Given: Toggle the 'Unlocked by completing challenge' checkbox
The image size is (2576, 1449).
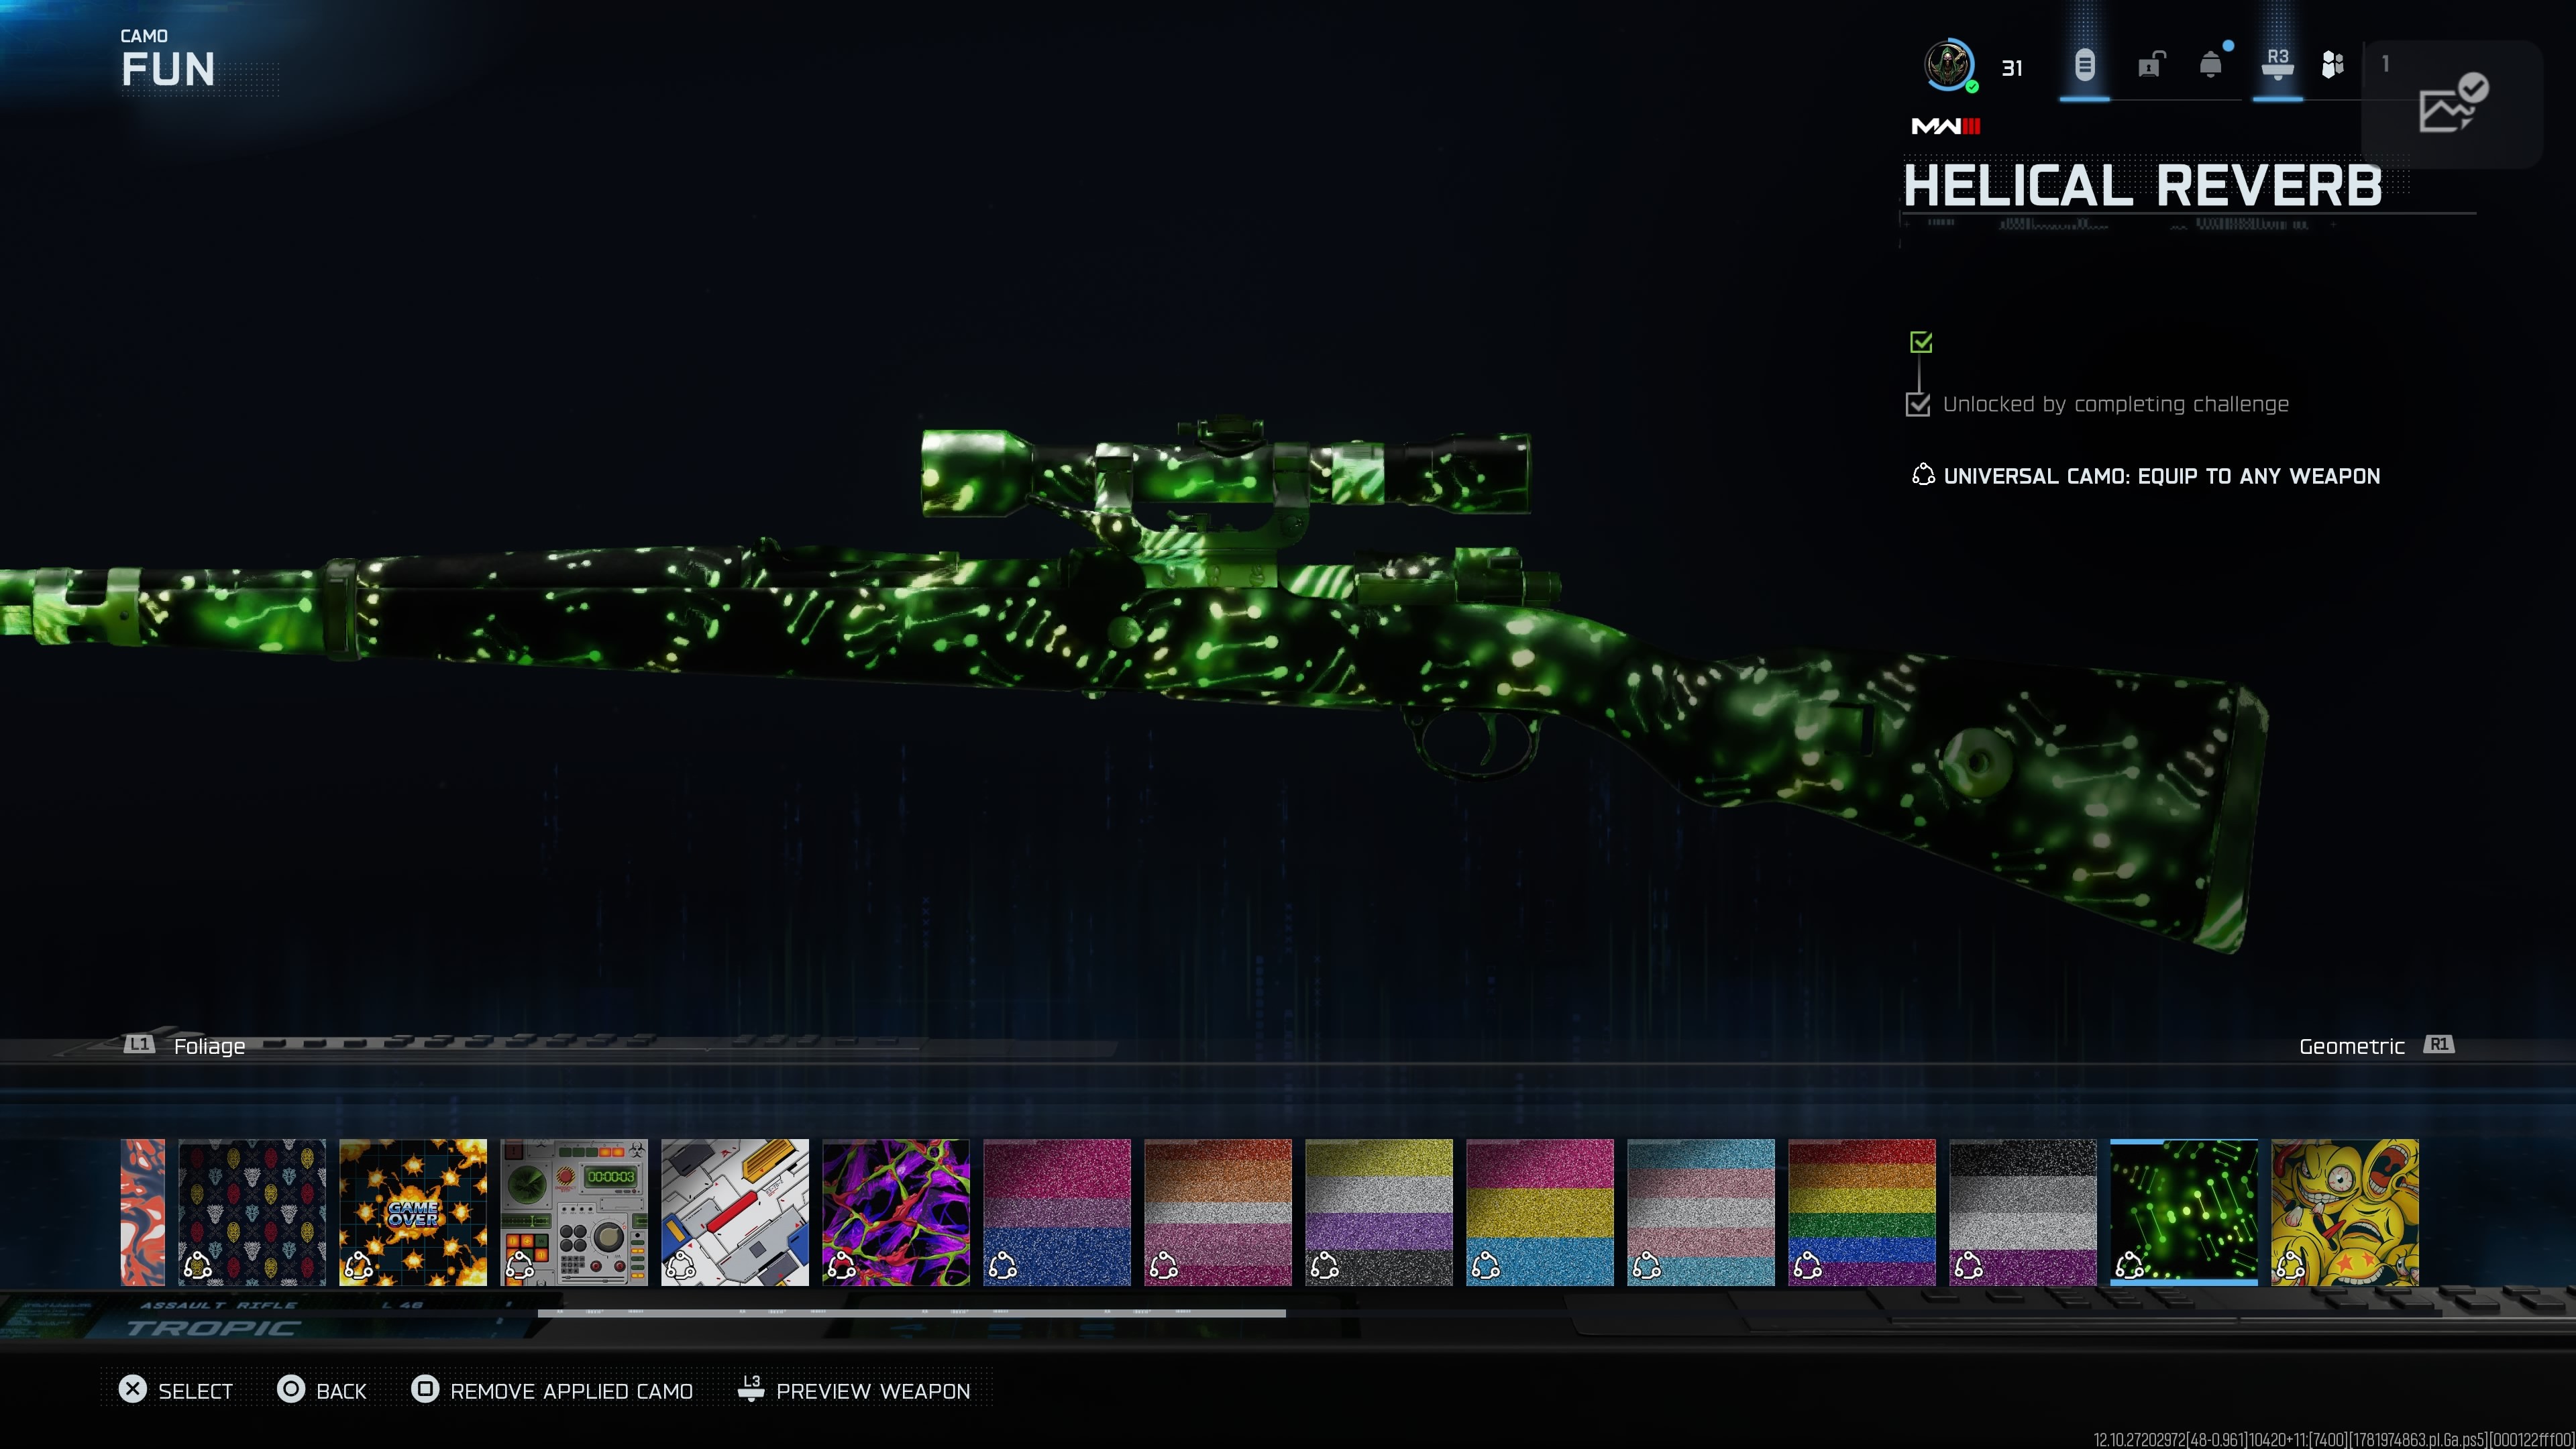Looking at the screenshot, I should point(1917,404).
